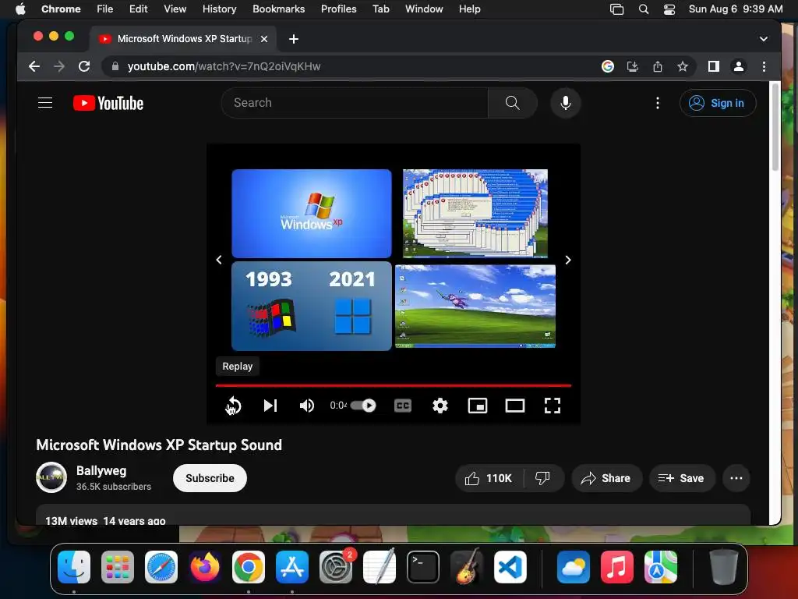The width and height of the screenshot is (798, 599).
Task: Go to YouTube home via logo
Action: coord(108,103)
